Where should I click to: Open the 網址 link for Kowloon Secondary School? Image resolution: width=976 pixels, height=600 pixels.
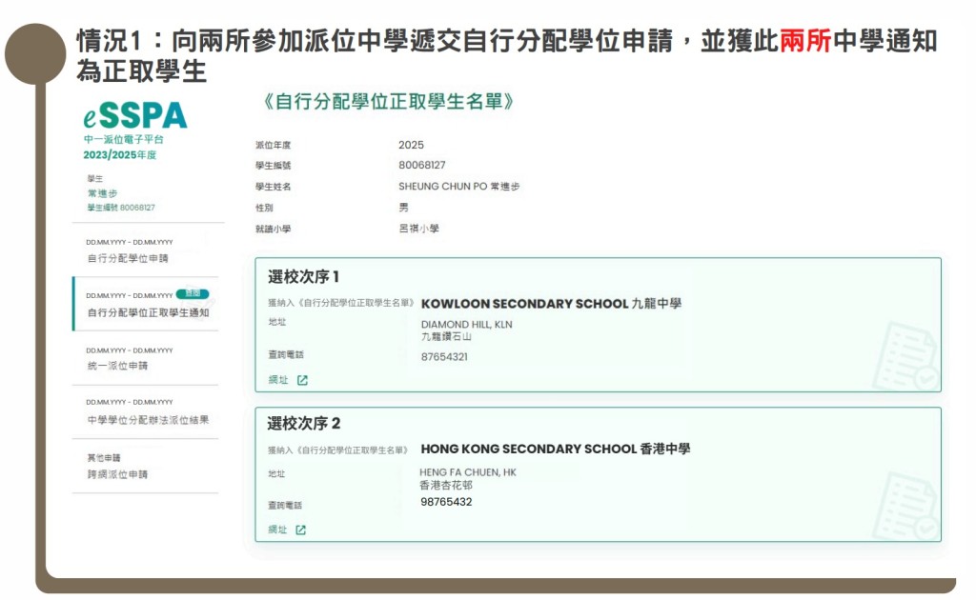277,380
